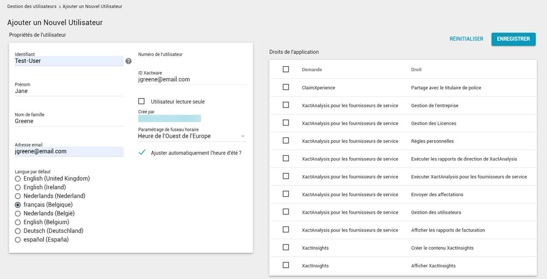Click the Prénom text field

[69, 91]
